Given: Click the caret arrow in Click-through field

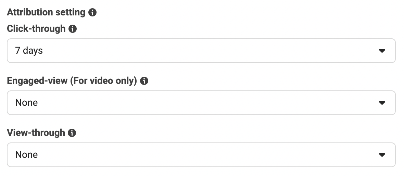Looking at the screenshot, I should tap(382, 51).
